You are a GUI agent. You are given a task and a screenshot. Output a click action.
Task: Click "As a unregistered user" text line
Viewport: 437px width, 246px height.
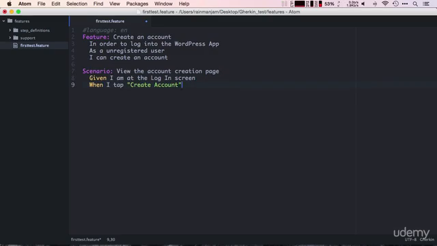click(x=127, y=51)
